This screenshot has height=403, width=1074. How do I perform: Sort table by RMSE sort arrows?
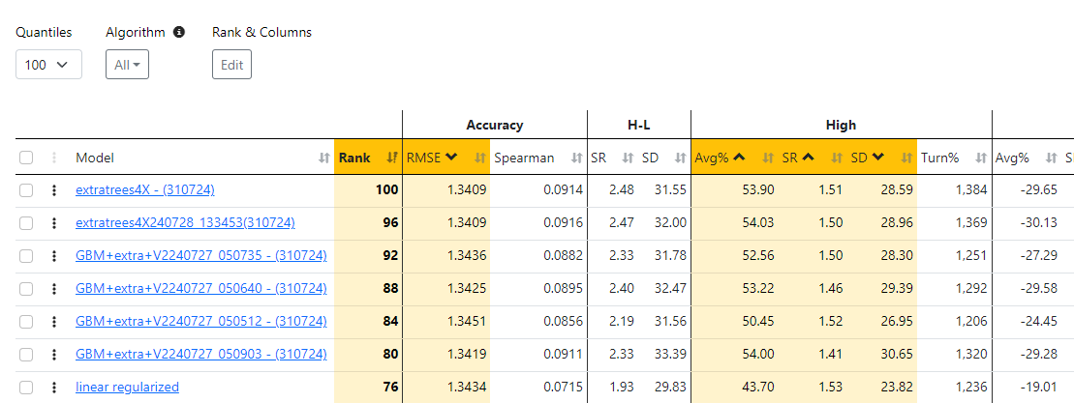[480, 158]
